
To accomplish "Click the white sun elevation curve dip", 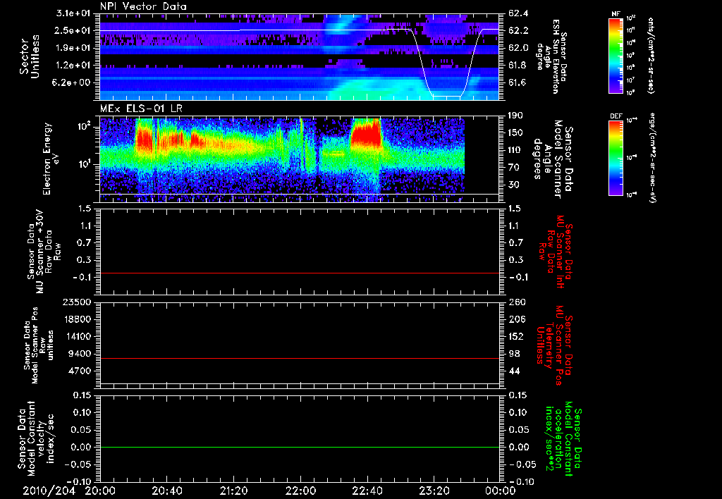I will [x=446, y=96].
